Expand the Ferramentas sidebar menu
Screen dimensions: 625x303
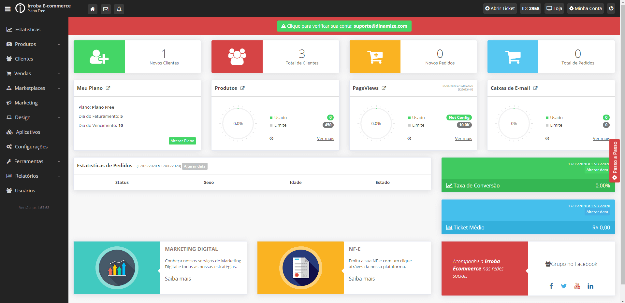pos(34,161)
